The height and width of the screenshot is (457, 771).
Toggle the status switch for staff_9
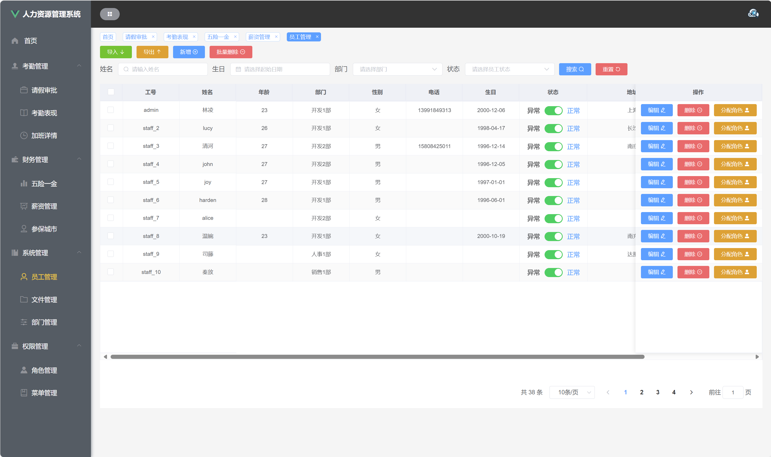554,254
